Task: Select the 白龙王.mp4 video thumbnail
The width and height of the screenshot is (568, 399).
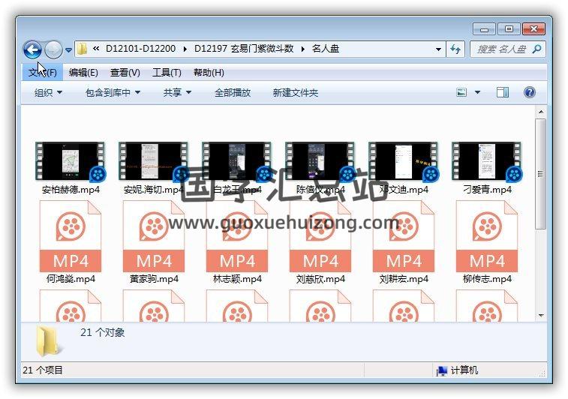Action: 237,161
